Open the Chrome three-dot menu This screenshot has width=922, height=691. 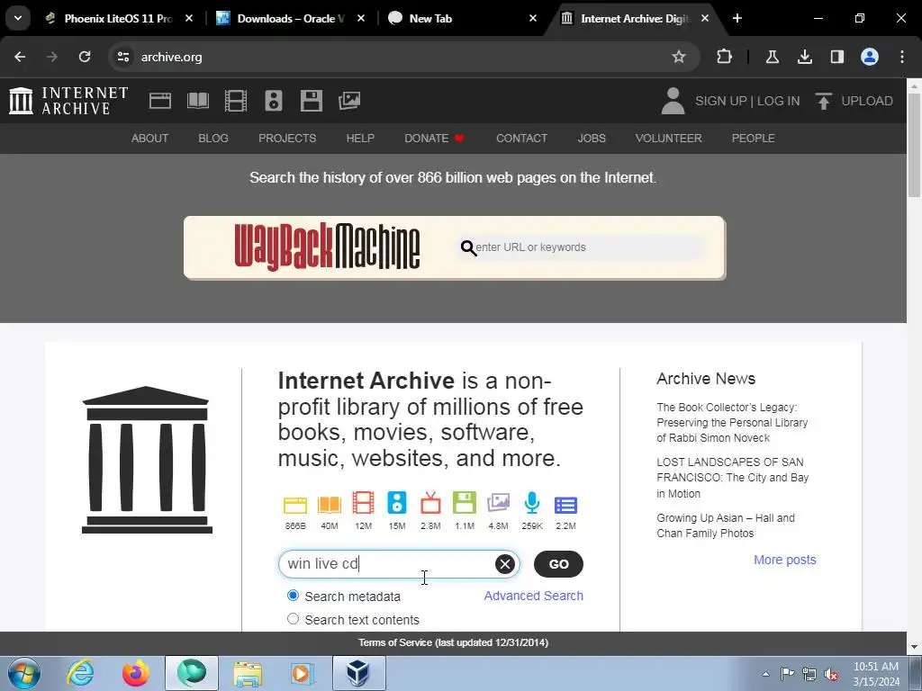902,57
